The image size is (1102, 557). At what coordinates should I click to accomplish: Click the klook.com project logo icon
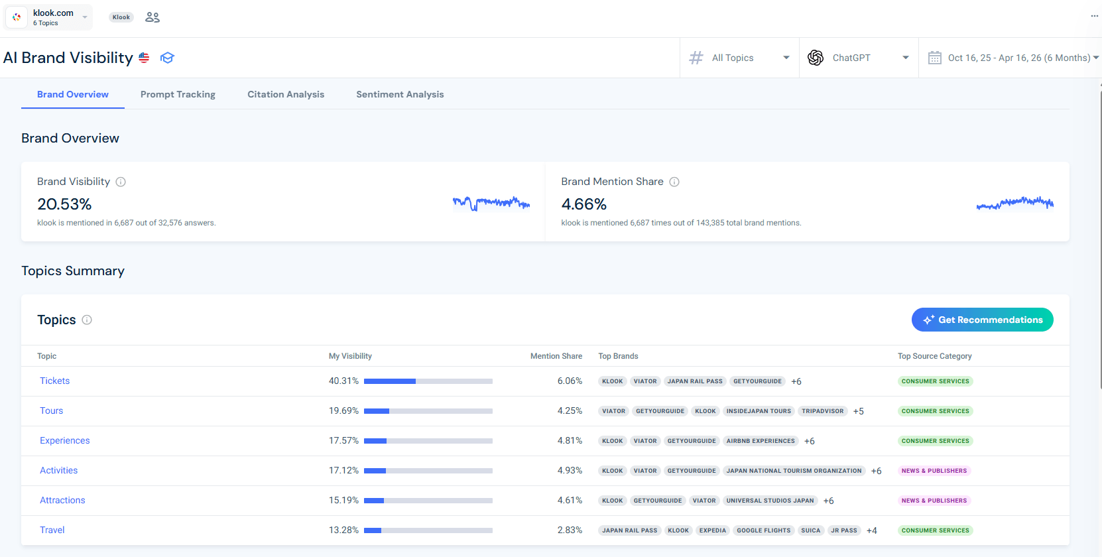tap(17, 17)
